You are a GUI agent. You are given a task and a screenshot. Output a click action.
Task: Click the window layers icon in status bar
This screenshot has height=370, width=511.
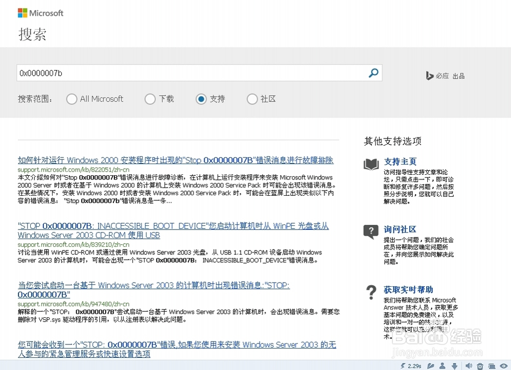click(492, 366)
